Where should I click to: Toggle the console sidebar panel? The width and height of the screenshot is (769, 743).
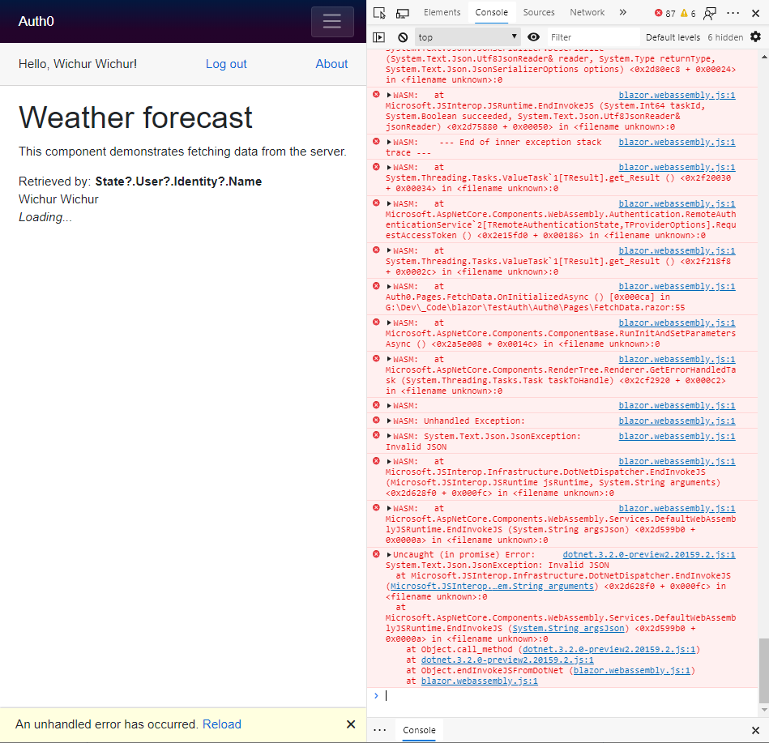click(378, 37)
